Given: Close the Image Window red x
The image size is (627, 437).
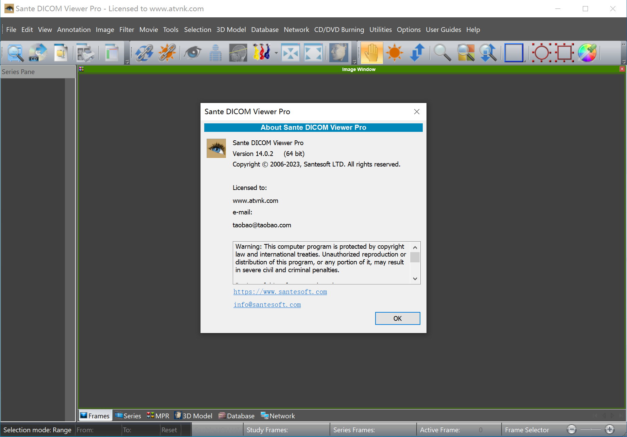Looking at the screenshot, I should click(x=622, y=69).
